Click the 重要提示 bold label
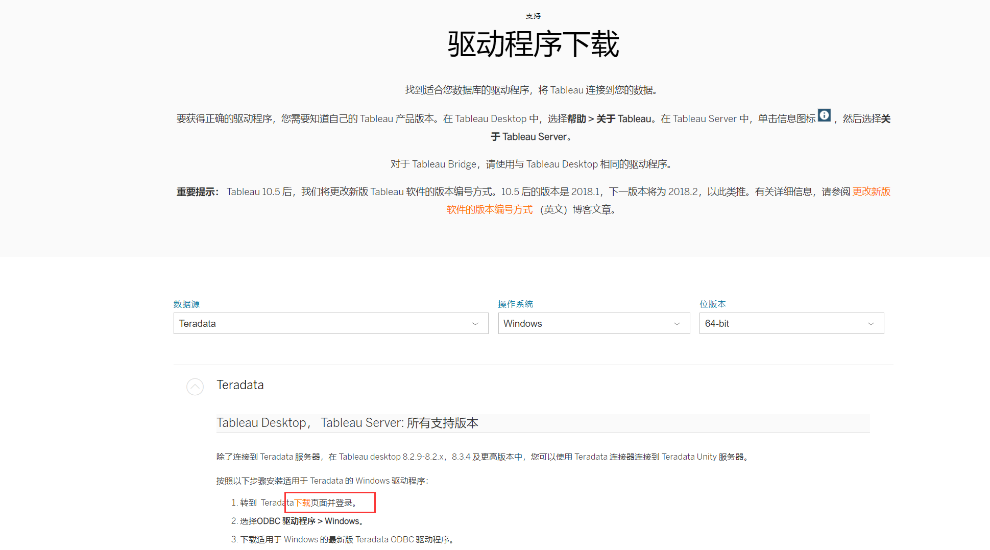Image resolution: width=990 pixels, height=550 pixels. [198, 192]
